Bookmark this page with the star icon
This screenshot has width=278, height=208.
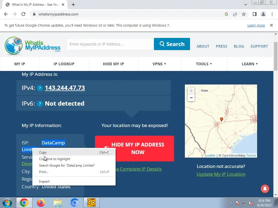pos(244,14)
